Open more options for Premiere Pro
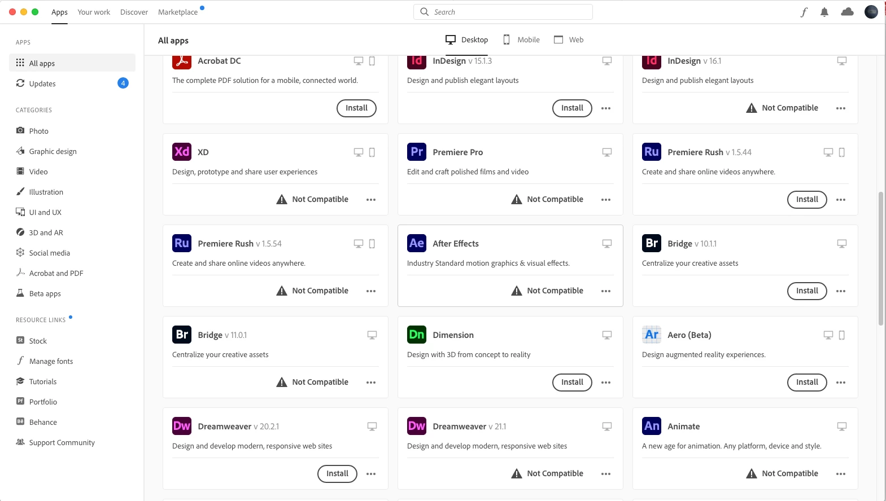 point(606,200)
